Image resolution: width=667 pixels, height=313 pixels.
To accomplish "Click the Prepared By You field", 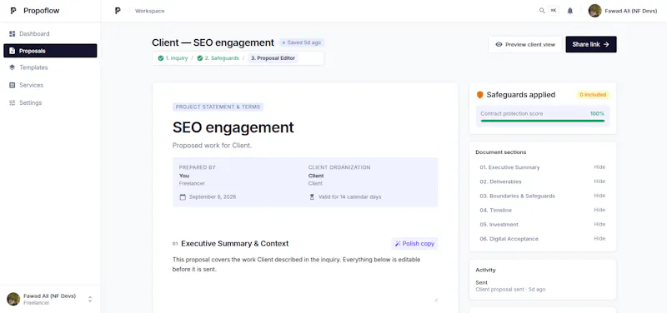I will click(184, 176).
